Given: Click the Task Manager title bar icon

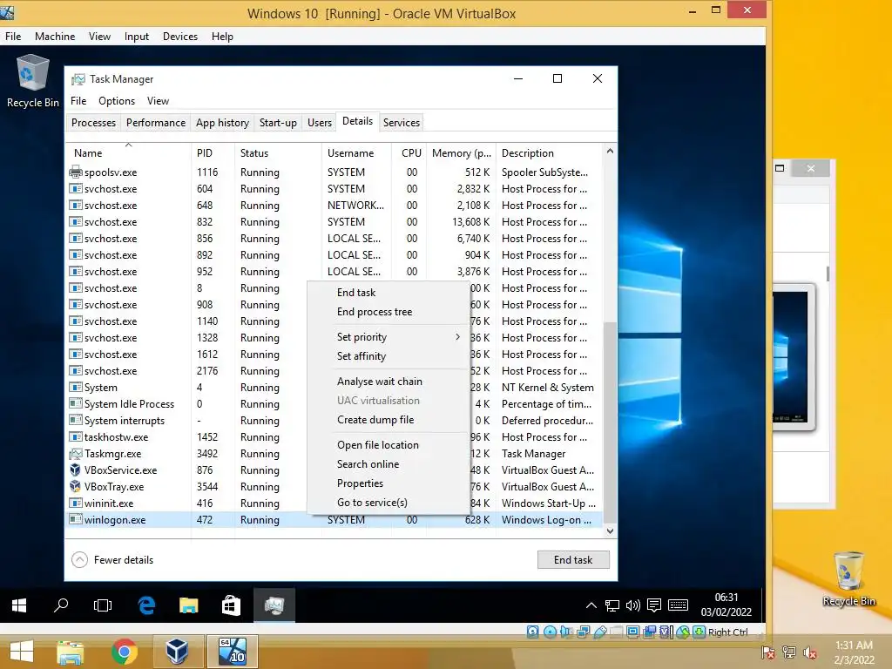Looking at the screenshot, I should (78, 79).
